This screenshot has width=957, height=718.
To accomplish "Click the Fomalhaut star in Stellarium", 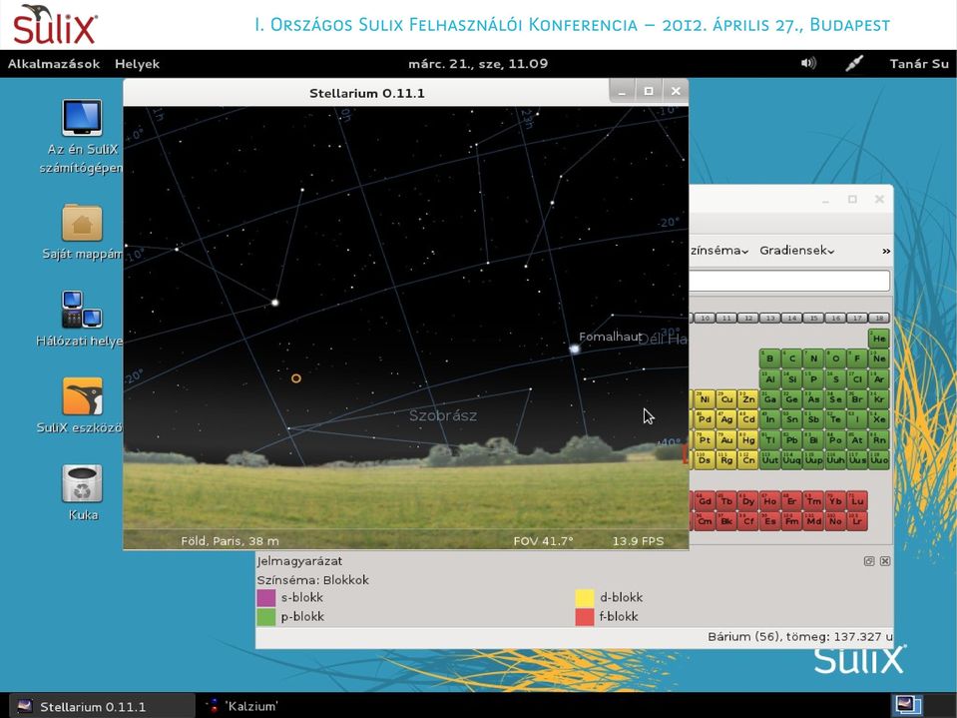I will coord(575,350).
